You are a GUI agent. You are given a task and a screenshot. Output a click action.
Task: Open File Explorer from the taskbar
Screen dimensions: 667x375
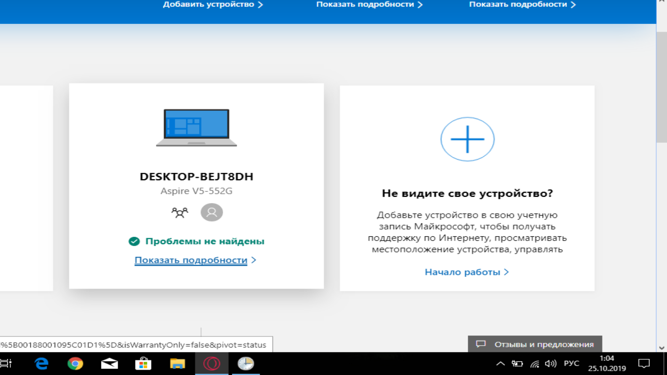pos(177,364)
